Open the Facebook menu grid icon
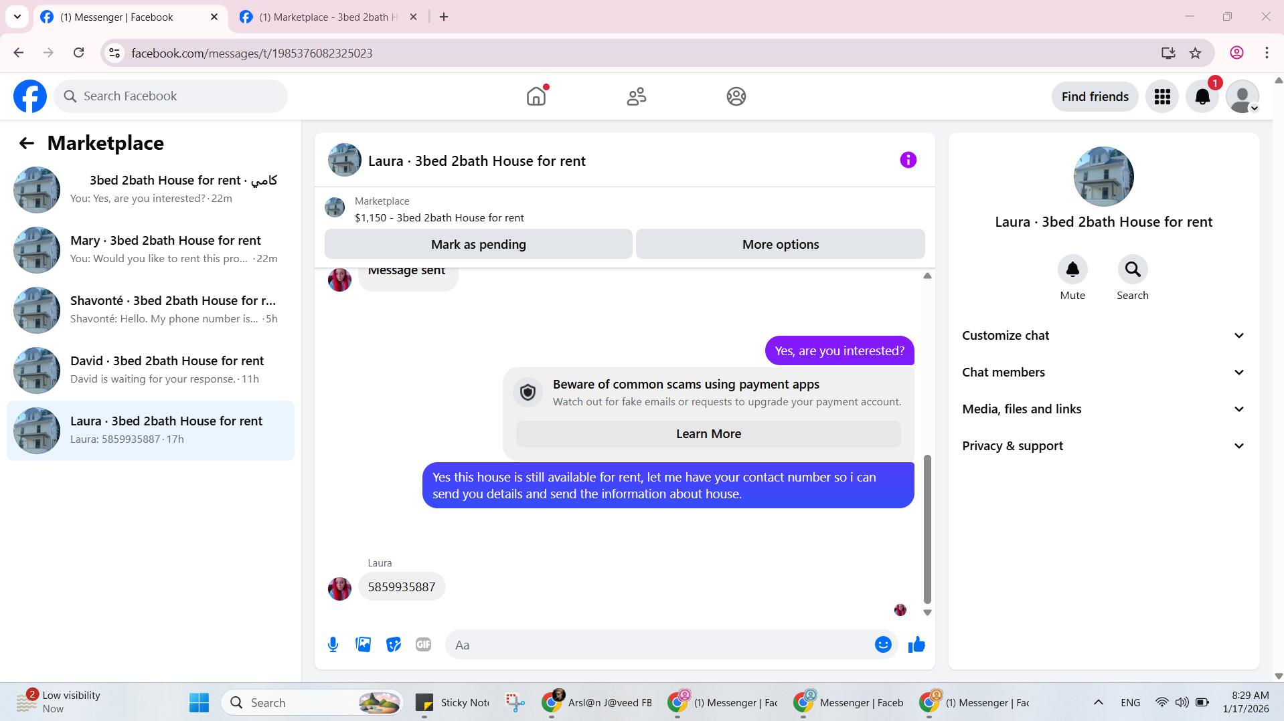This screenshot has width=1284, height=721. [x=1162, y=96]
